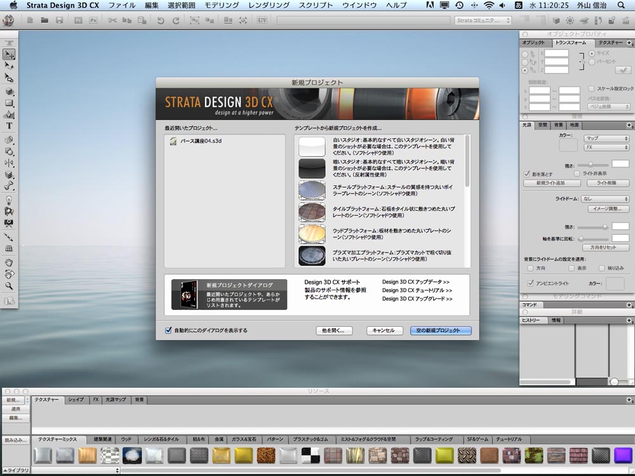This screenshot has height=476, width=635.
Task: Open the モデリング menu
Action: point(221,5)
